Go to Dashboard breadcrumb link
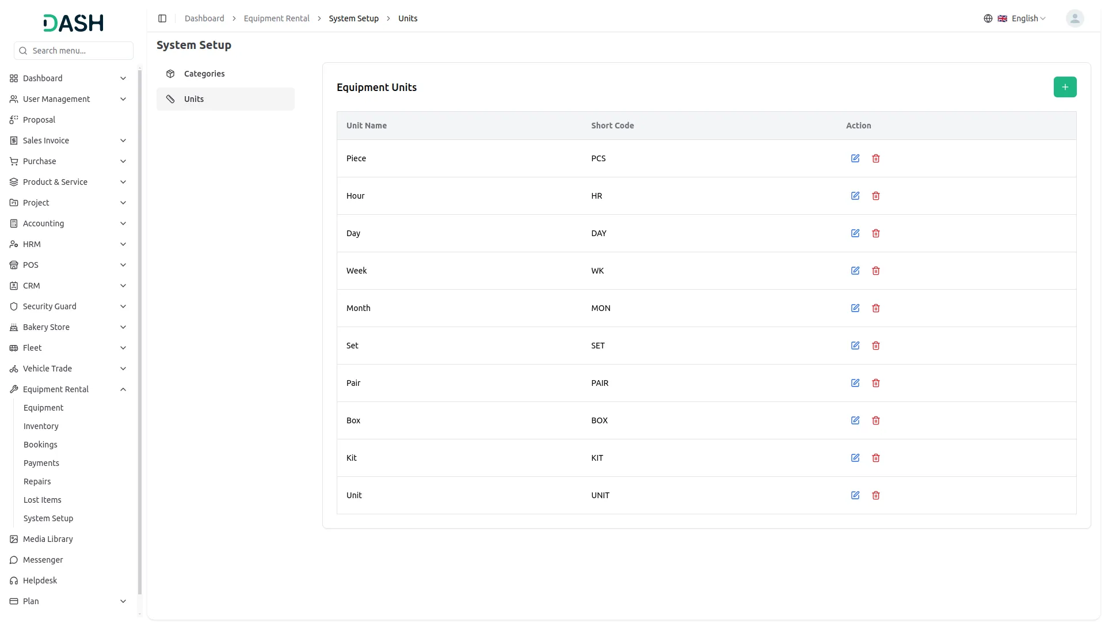 pos(204,18)
